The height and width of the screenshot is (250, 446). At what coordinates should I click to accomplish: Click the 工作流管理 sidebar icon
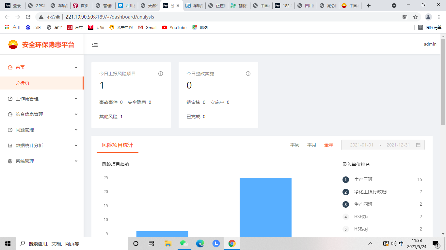10,99
